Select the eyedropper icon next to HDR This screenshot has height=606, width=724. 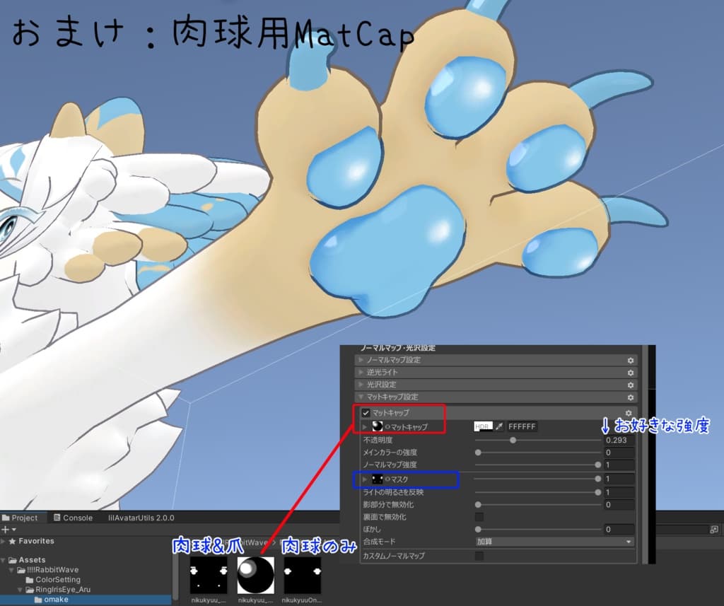499,426
